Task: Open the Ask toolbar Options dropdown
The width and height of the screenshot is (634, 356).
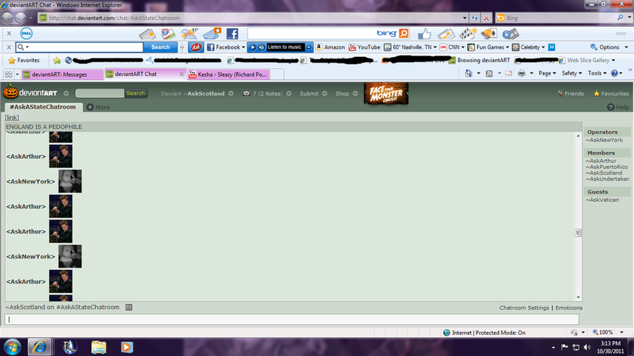Action: click(x=609, y=47)
